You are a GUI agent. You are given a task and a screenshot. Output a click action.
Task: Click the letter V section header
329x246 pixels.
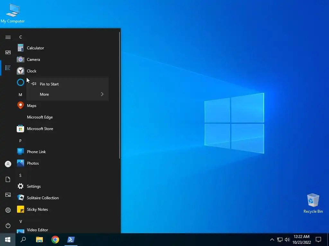(21, 222)
